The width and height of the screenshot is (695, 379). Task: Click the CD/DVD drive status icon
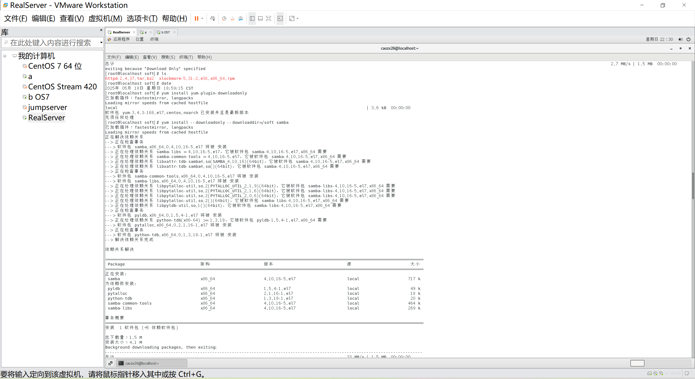click(655, 374)
